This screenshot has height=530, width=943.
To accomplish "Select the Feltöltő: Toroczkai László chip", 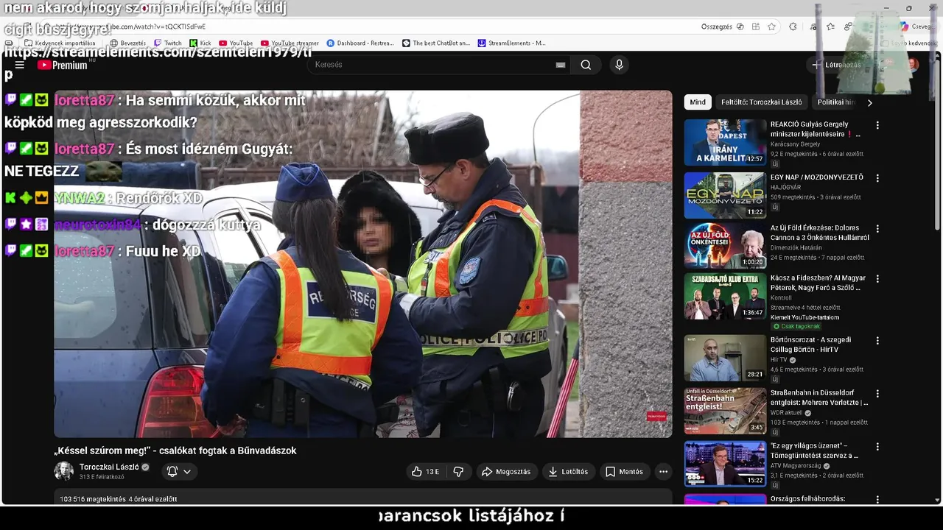I will click(761, 102).
